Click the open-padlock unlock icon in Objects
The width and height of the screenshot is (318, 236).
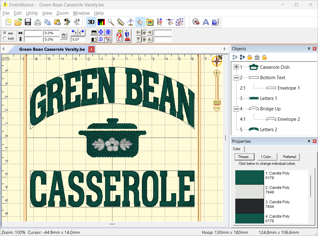[x=264, y=57]
